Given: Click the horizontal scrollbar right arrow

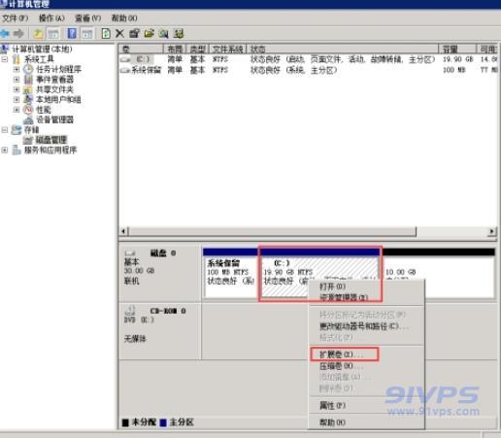Looking at the screenshot, I should tap(491, 231).
